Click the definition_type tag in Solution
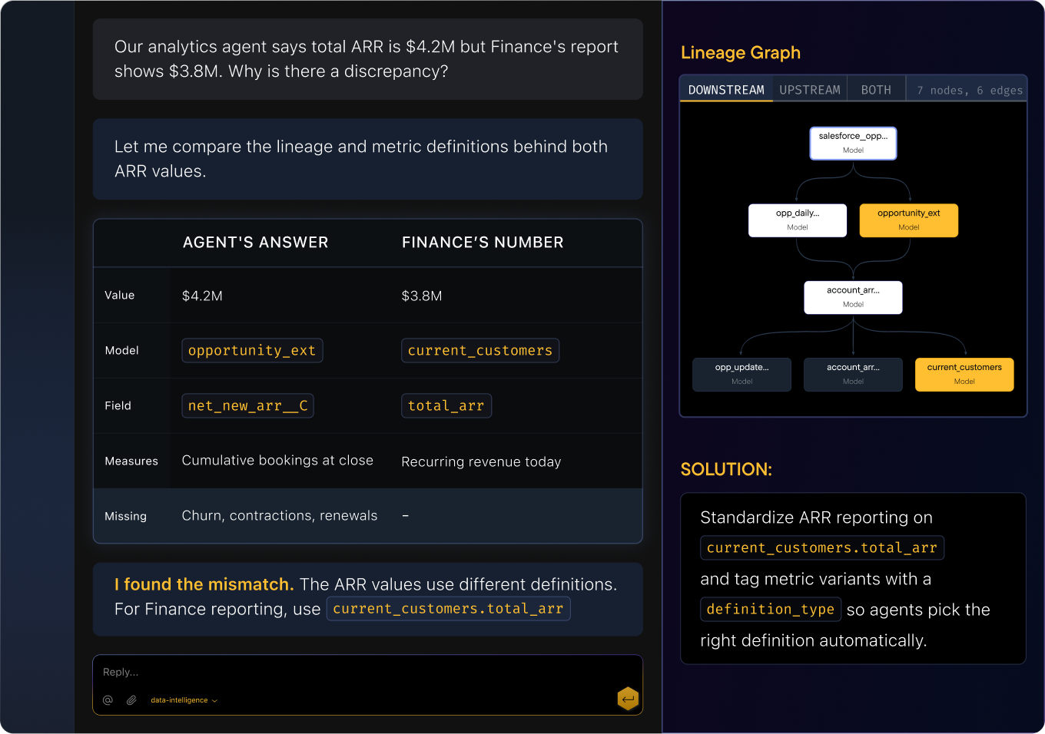This screenshot has height=734, width=1045. click(x=770, y=610)
